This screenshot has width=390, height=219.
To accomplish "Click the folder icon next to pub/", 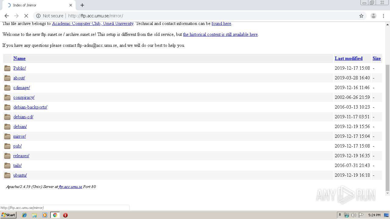I will click(x=7, y=146).
